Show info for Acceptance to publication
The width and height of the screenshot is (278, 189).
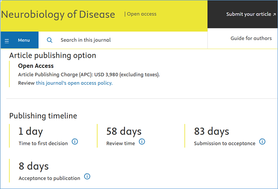(87, 176)
